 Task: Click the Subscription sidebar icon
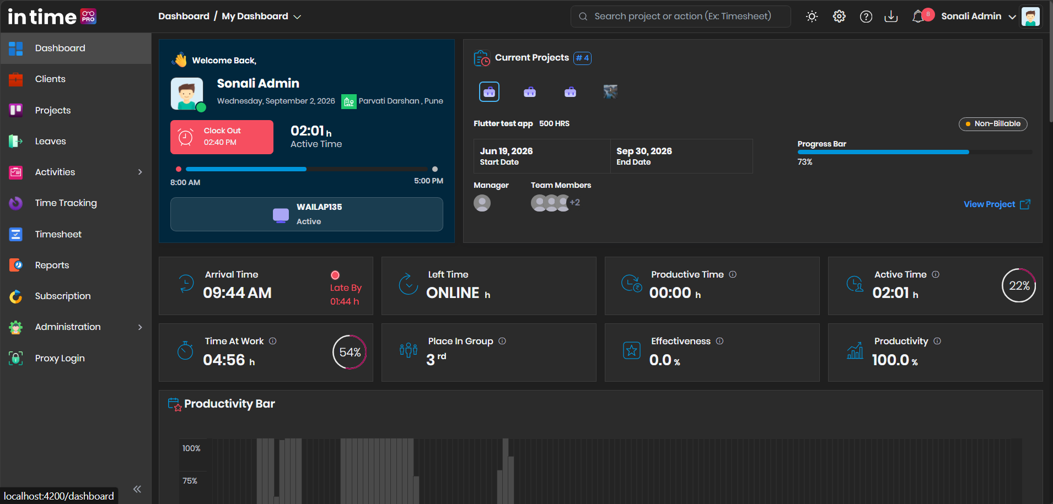[16, 296]
